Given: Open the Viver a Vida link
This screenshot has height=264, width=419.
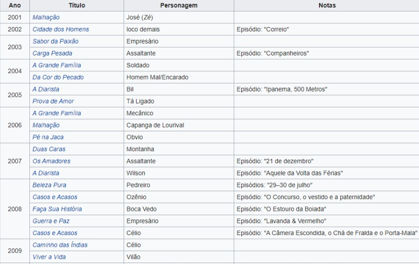Looking at the screenshot, I should pos(49,257).
